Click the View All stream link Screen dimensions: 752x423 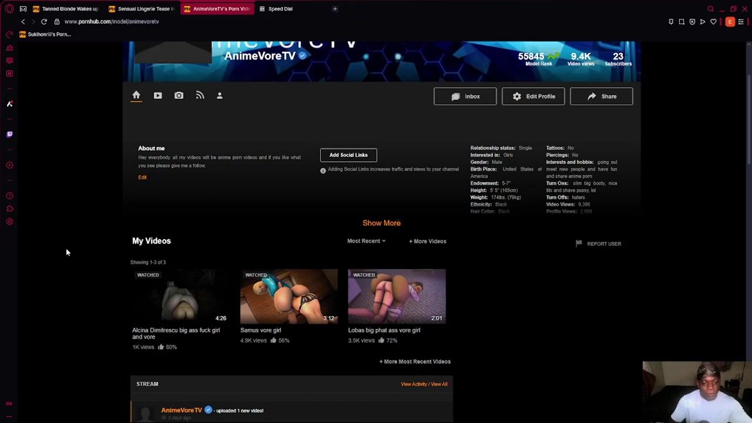pos(439,384)
